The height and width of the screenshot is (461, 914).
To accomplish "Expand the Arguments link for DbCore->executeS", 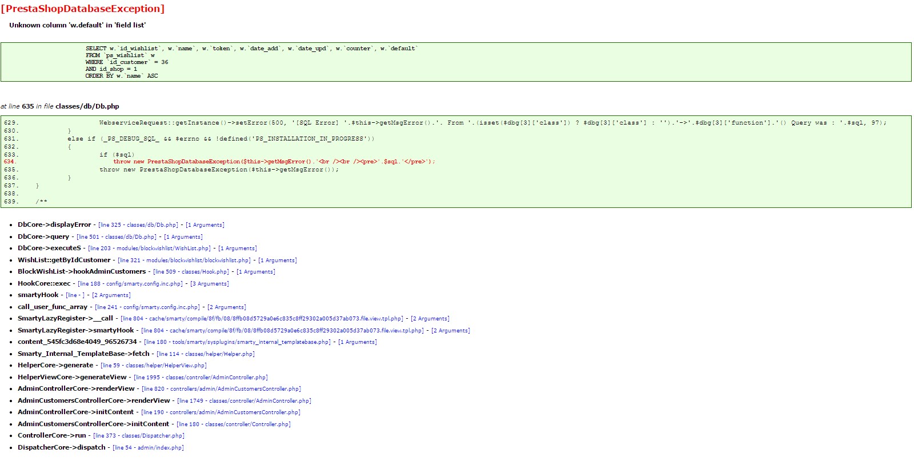I will click(x=238, y=248).
